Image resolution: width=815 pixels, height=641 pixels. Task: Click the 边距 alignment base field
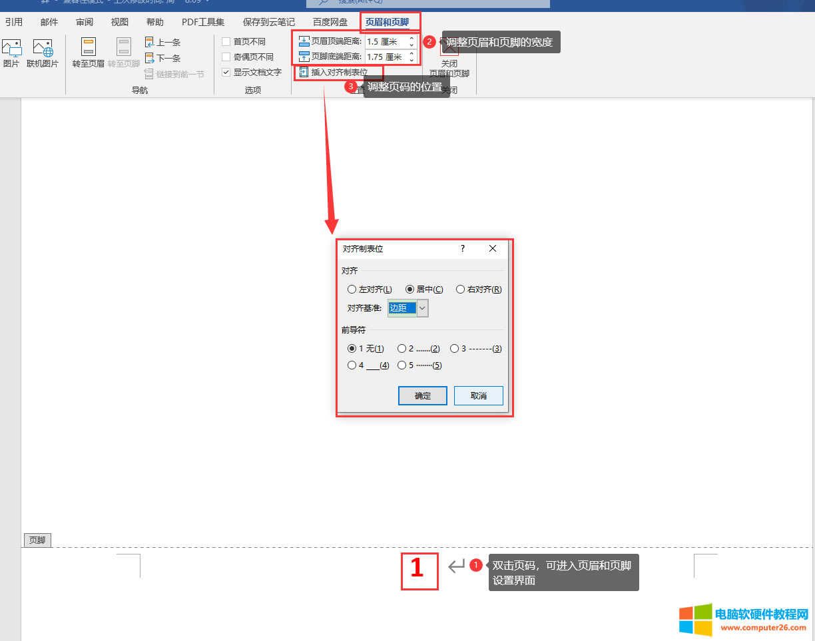coord(402,308)
